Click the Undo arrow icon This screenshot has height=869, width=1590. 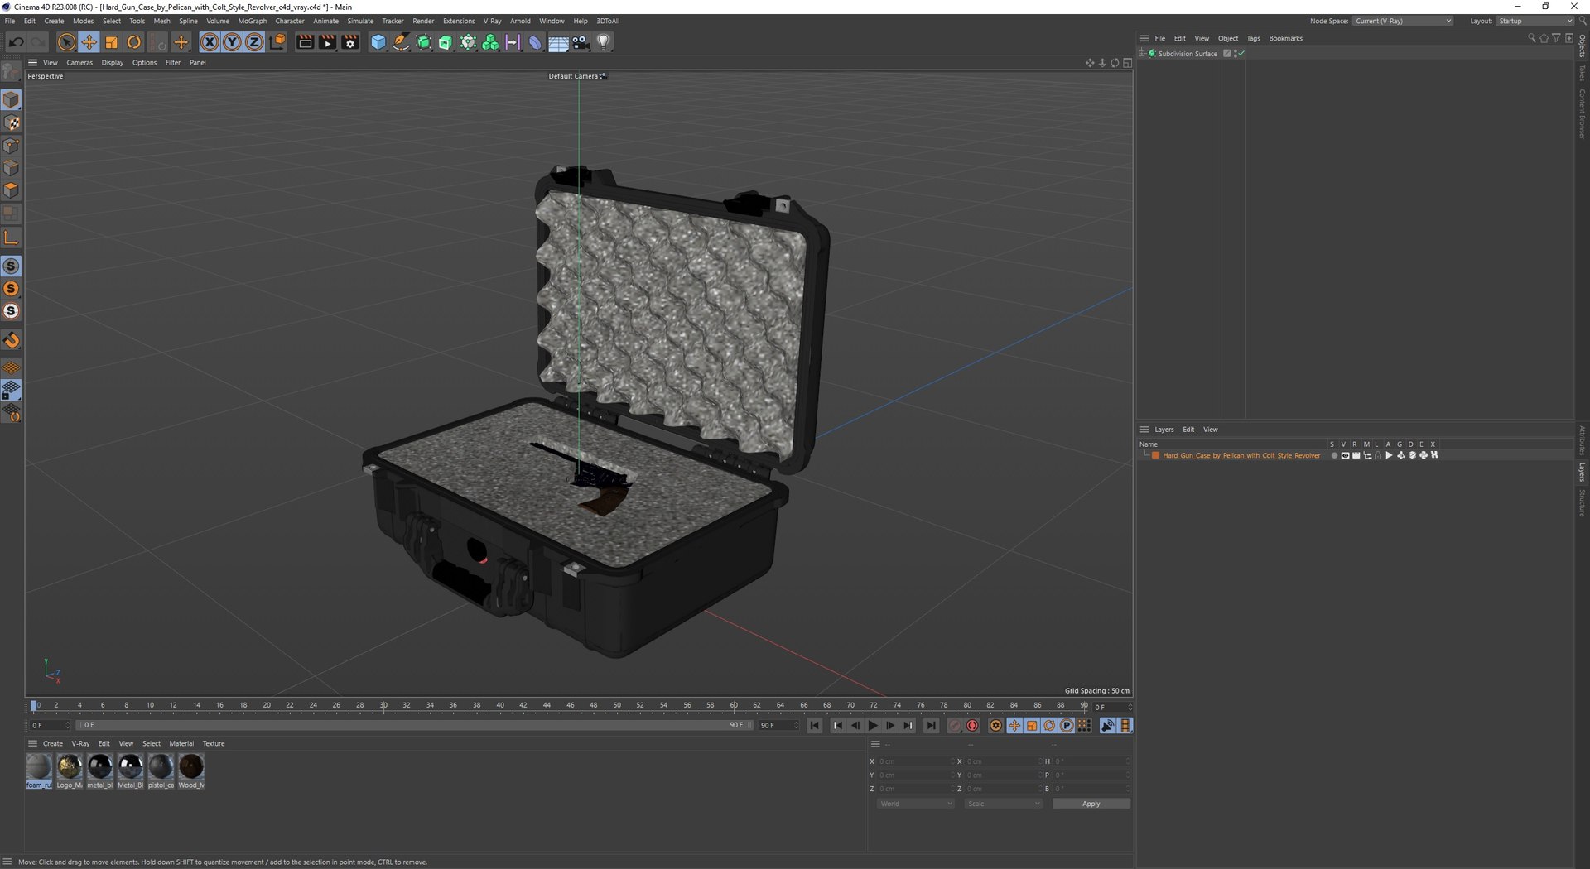click(16, 42)
